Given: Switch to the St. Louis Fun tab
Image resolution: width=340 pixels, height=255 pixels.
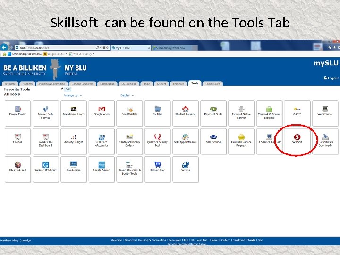Looking at the screenshot, I should pyautogui.click(x=129, y=84).
